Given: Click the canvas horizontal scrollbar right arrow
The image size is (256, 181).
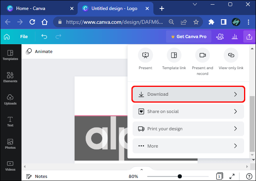Looking at the screenshot, I should 247,167.
